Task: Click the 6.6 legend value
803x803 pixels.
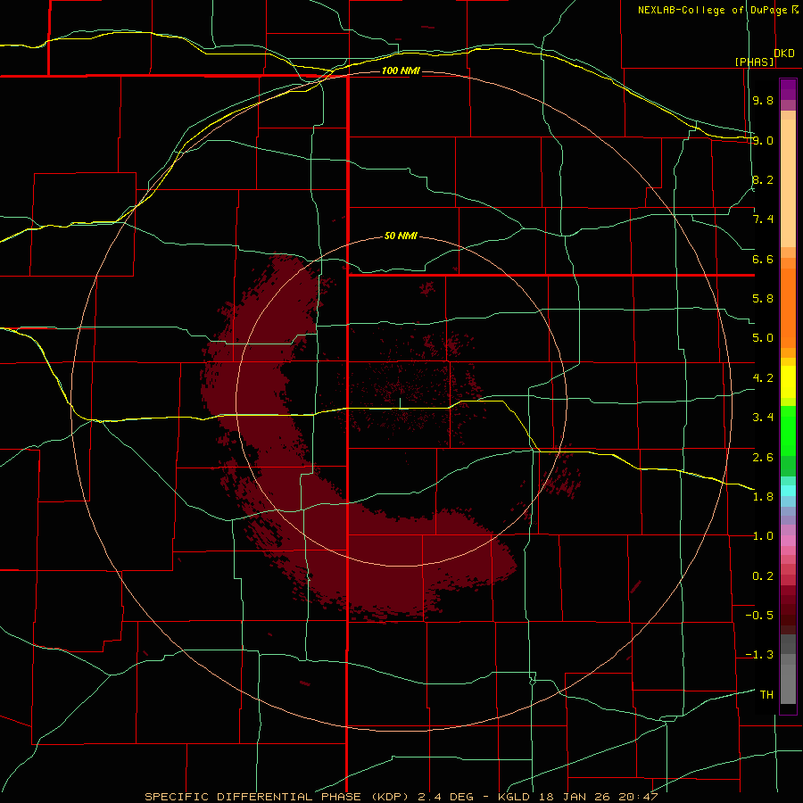Action: coord(763,259)
